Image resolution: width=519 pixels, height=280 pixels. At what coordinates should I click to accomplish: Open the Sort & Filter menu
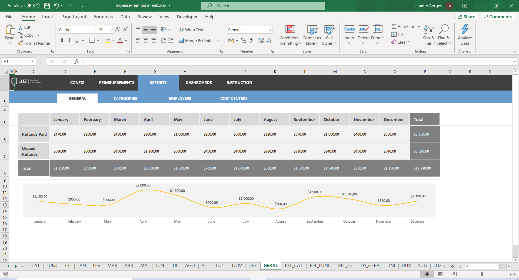pos(428,34)
